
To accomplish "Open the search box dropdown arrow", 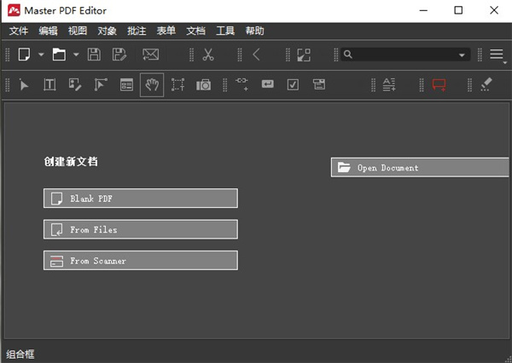I will tap(462, 55).
